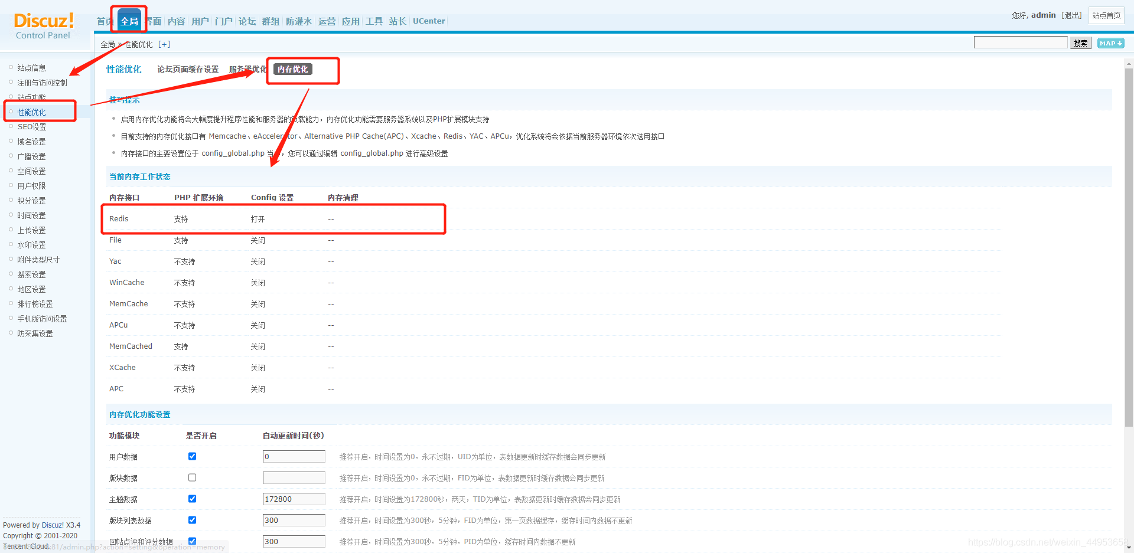Viewport: 1134px width, 553px height.
Task: Open 注册与访问控制 in the sidebar
Action: coord(42,83)
